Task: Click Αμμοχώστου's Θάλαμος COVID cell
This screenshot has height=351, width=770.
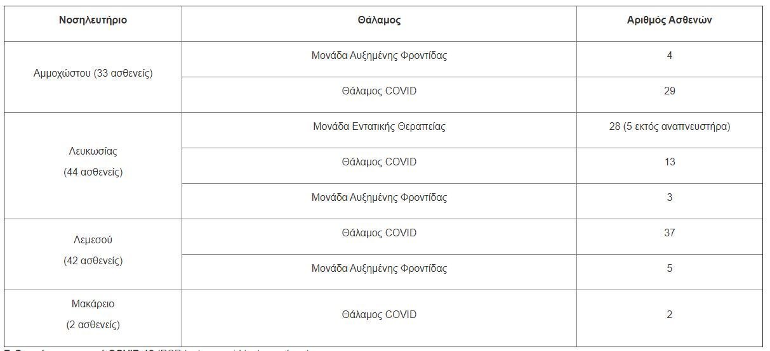Action: point(379,95)
